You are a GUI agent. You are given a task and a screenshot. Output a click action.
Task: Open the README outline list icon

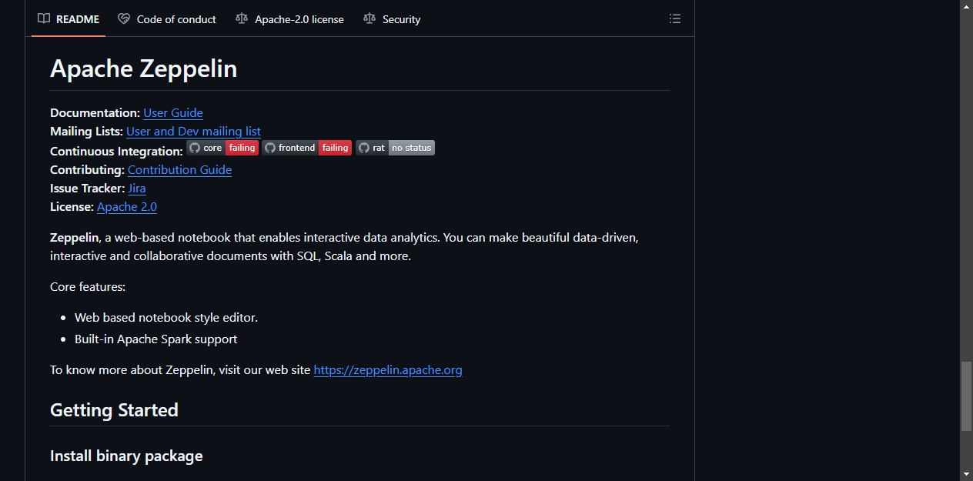point(675,18)
